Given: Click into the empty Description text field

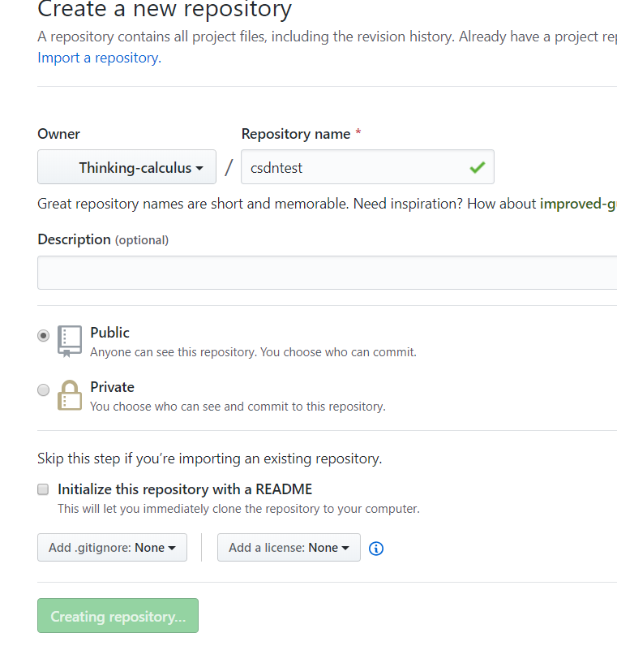Looking at the screenshot, I should point(324,273).
